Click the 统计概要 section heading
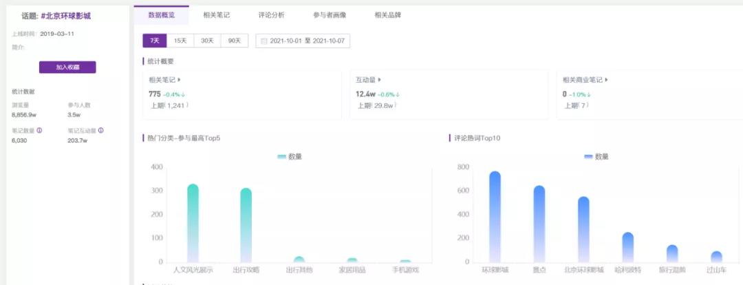Image resolution: width=743 pixels, height=285 pixels. click(160, 61)
